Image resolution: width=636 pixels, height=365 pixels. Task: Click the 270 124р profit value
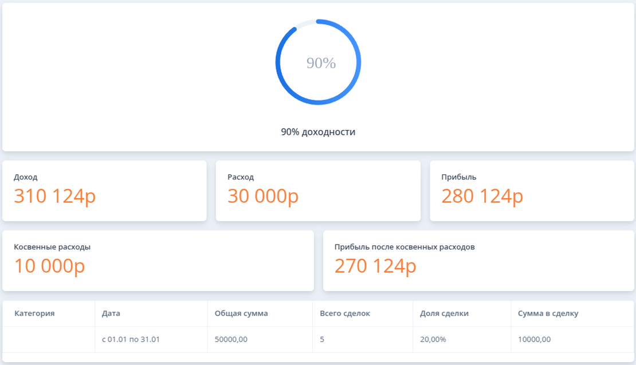click(375, 266)
